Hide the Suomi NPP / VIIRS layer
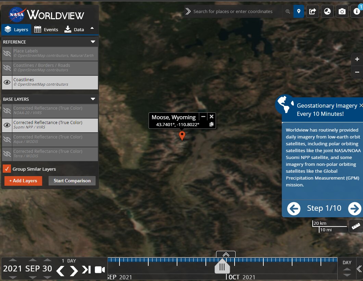Screen dimensions: 363x281 (x=7, y=125)
